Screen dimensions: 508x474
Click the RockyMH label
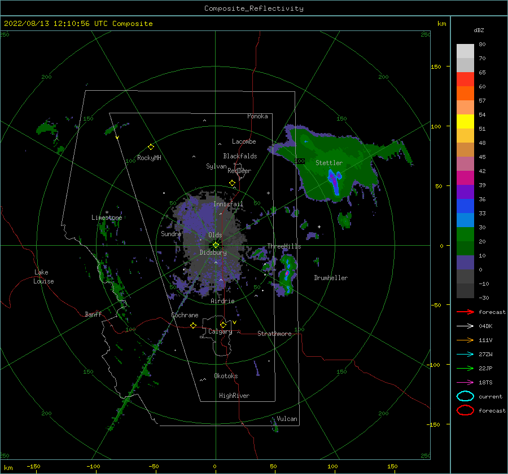click(x=149, y=158)
